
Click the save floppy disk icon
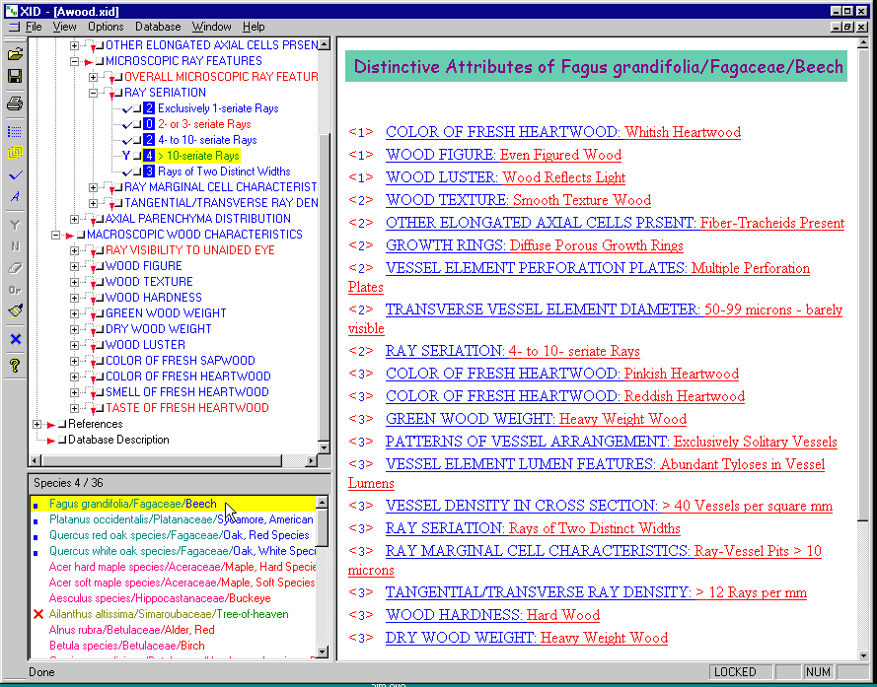[15, 76]
